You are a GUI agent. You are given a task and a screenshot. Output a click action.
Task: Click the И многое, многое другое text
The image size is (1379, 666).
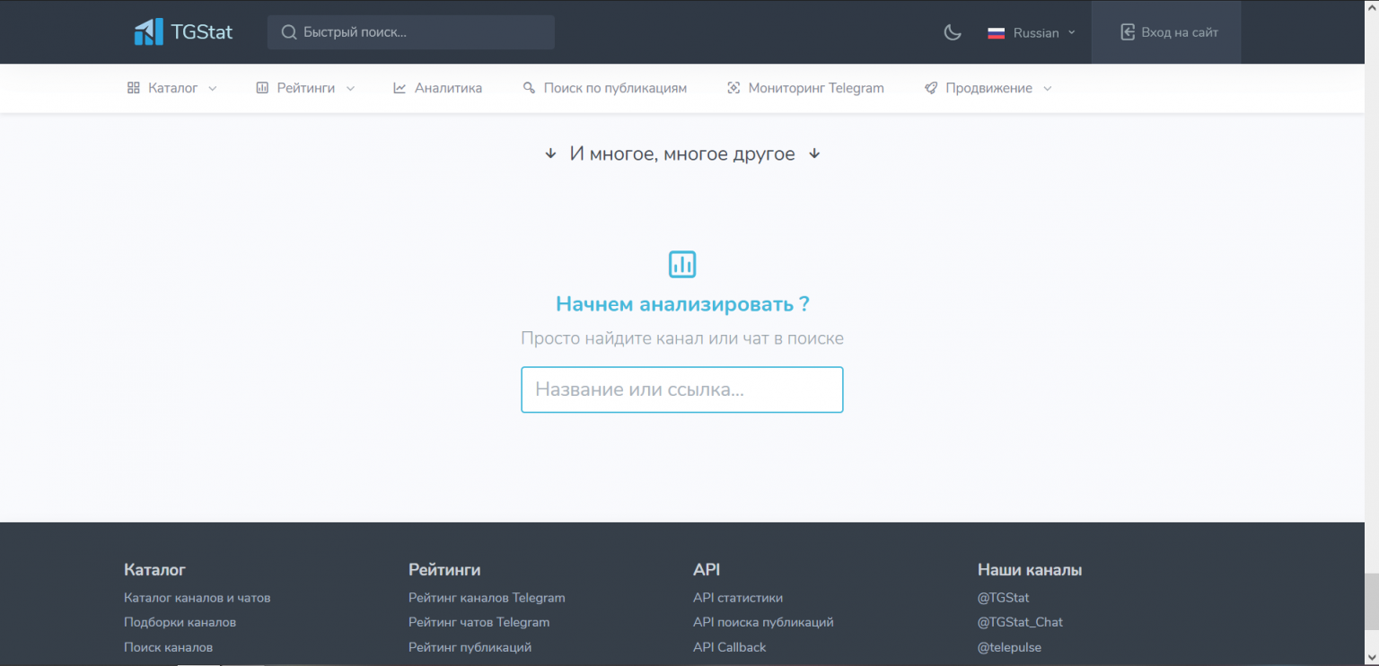pyautogui.click(x=682, y=154)
